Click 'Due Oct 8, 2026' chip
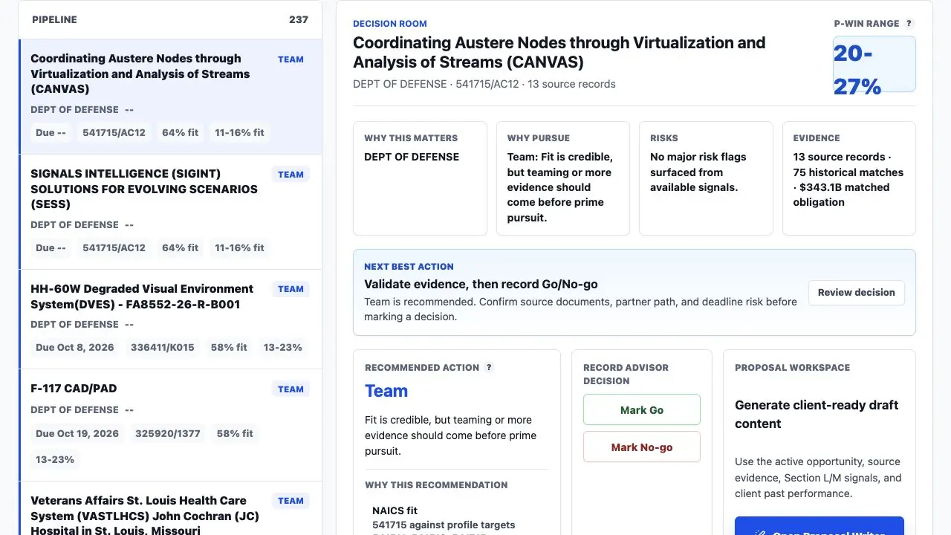The width and height of the screenshot is (951, 535). [75, 347]
